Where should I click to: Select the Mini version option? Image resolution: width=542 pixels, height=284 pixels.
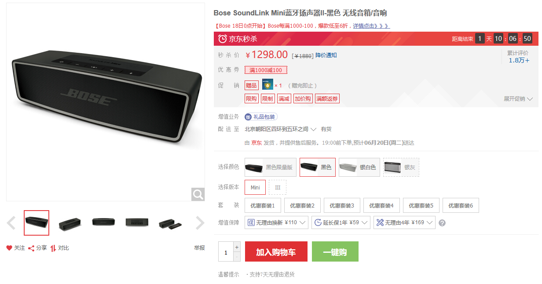255,187
